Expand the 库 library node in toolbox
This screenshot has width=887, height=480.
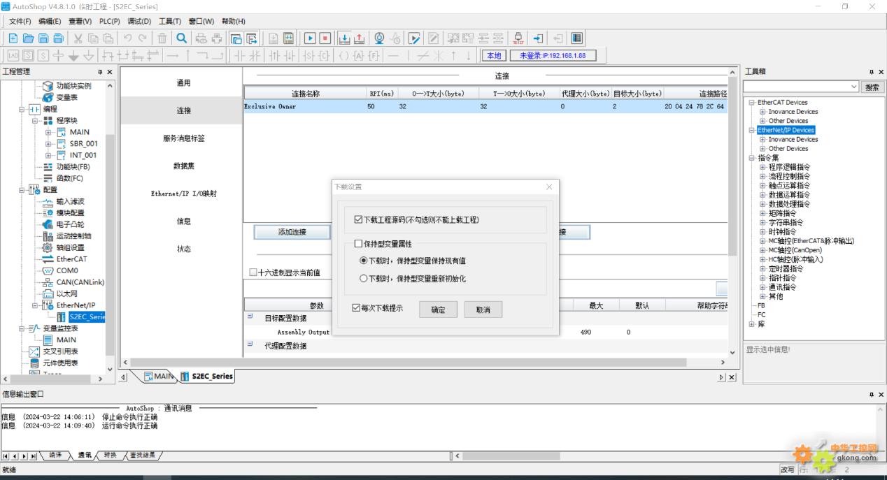[752, 324]
